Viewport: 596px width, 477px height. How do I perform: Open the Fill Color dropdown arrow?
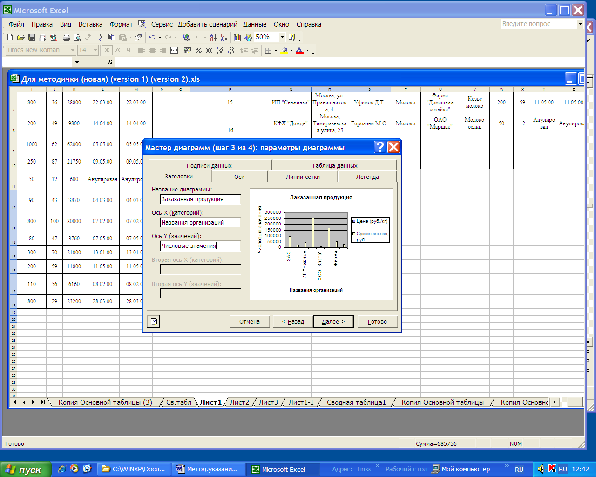pyautogui.click(x=291, y=50)
